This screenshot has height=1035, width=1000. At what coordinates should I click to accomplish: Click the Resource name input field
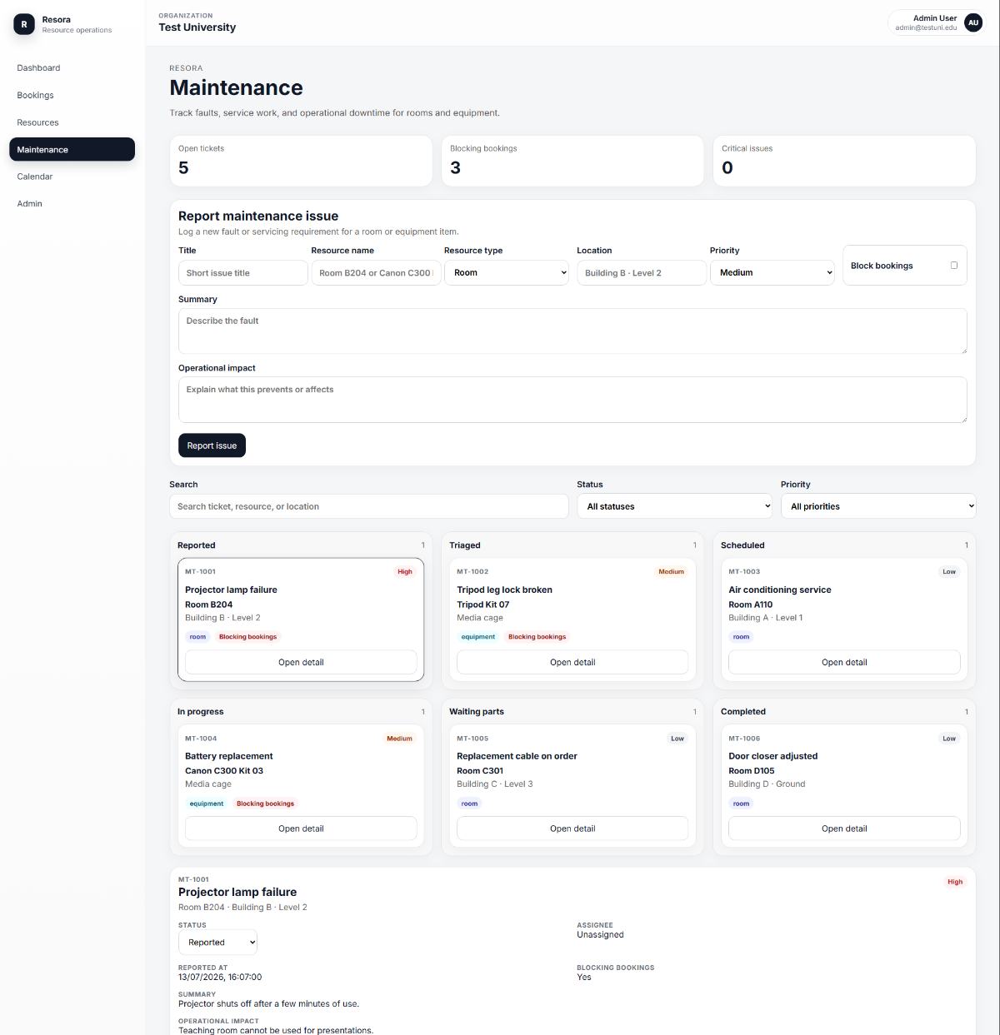tap(376, 273)
